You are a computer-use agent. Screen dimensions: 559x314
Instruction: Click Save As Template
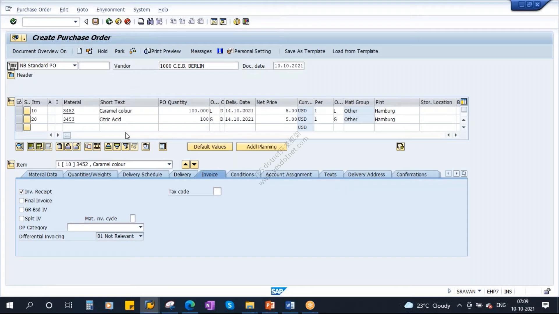(305, 51)
